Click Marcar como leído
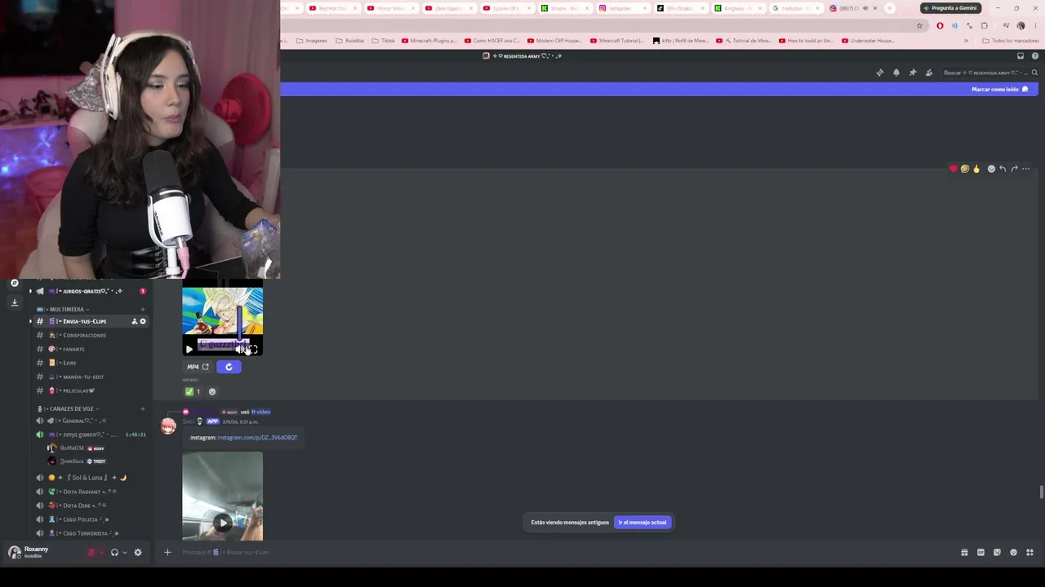 [1000, 90]
